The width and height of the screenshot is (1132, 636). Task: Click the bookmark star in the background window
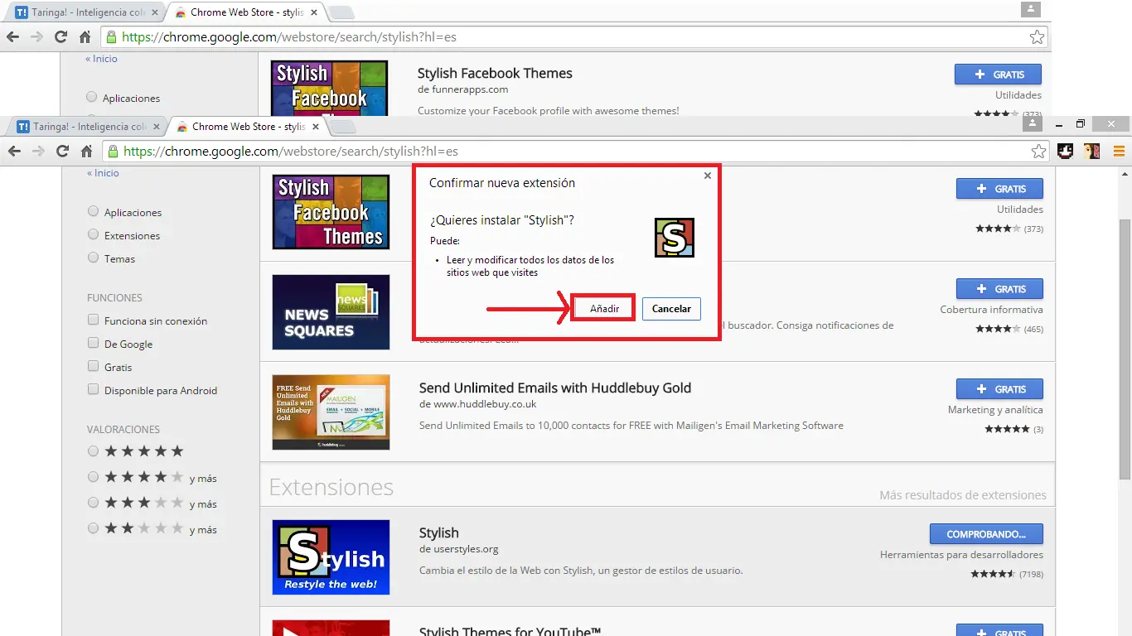coord(1037,37)
